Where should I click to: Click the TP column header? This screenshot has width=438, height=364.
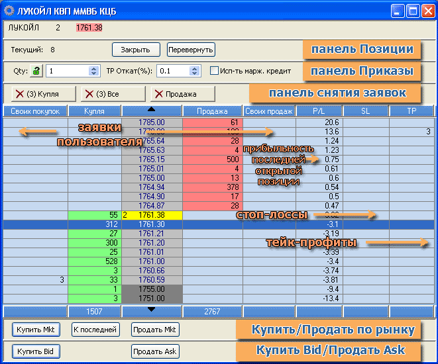(x=411, y=111)
